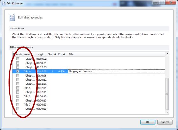Open the episode number dropdown of Title 4

pos(63,71)
